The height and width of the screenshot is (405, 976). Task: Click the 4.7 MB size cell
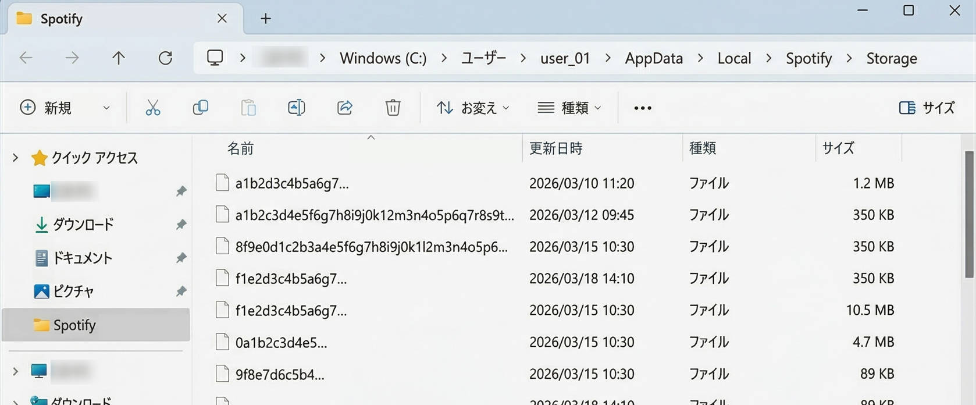(x=873, y=342)
